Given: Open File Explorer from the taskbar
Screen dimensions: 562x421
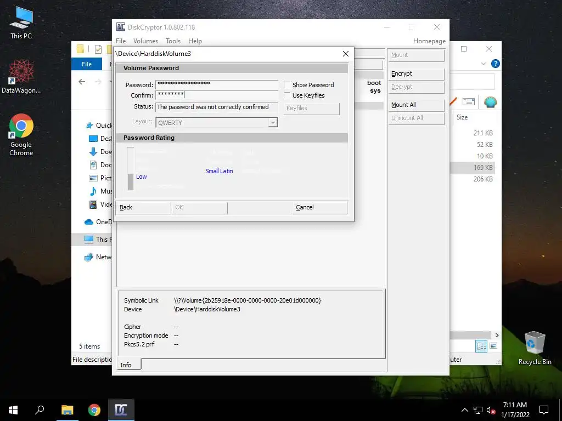Looking at the screenshot, I should (x=67, y=410).
